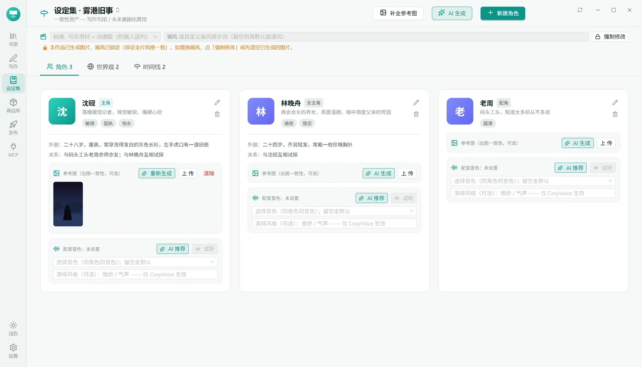Delete 林晚舟 character with trash icon

point(416,114)
